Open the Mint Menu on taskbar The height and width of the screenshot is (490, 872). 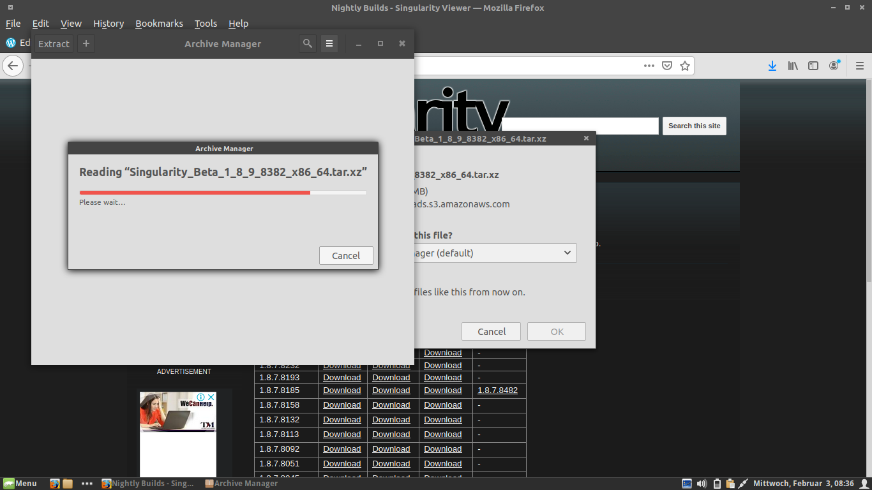pyautogui.click(x=20, y=484)
